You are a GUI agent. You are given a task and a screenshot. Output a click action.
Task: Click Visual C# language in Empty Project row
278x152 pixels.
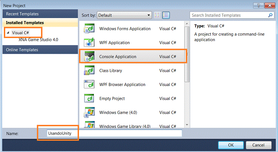point(168,99)
